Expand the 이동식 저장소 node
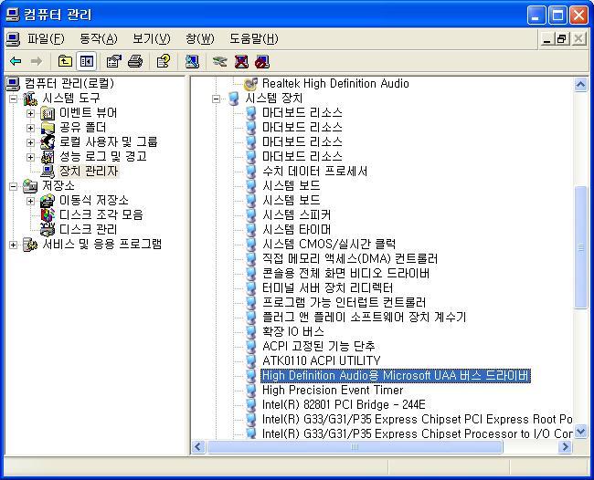This screenshot has height=480, width=594. [30, 201]
